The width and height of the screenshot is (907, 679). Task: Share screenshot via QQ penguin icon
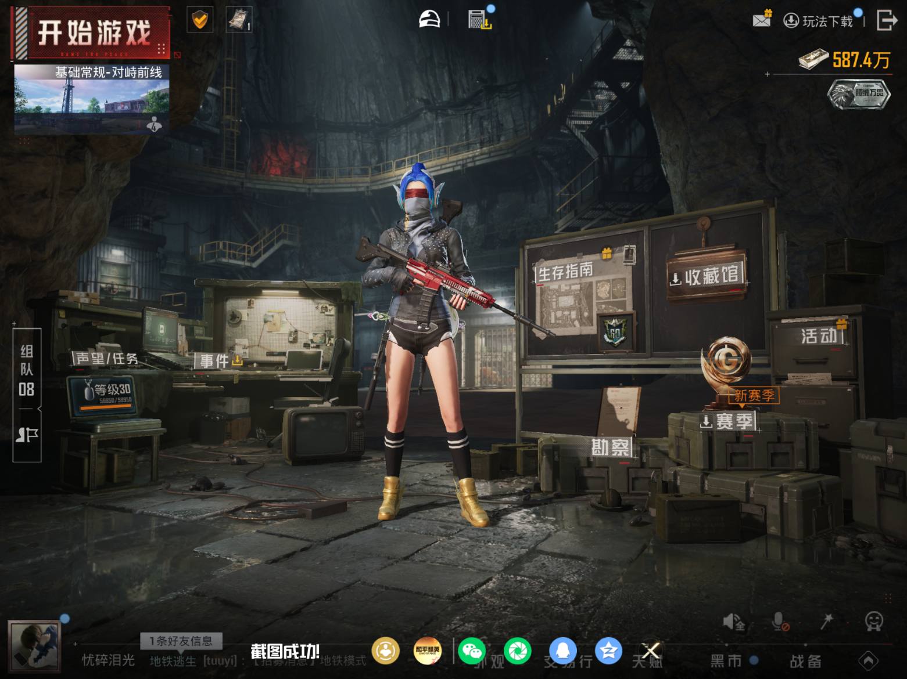pyautogui.click(x=563, y=651)
